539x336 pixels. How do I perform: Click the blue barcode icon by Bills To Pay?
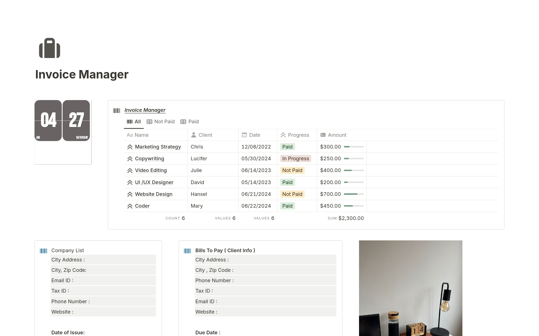[187, 251]
